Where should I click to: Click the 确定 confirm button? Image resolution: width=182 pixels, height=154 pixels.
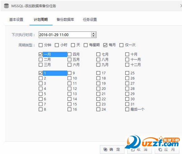pos(112,150)
